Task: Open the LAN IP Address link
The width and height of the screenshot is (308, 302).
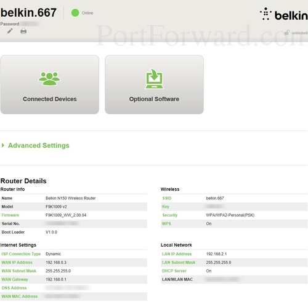Action: (177, 254)
